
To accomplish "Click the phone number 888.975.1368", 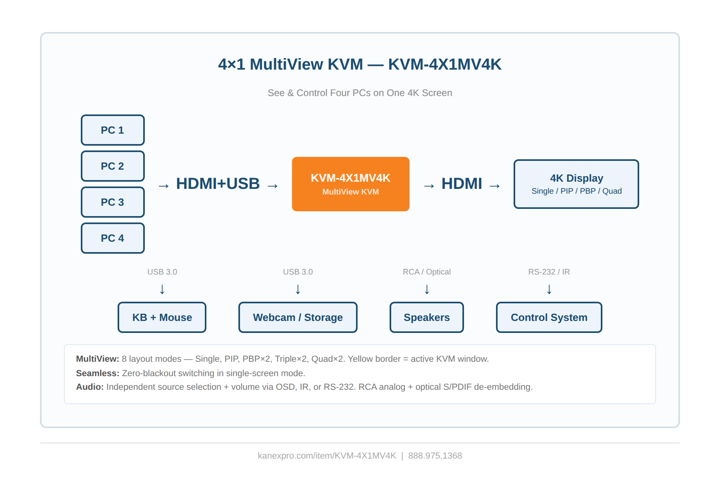I will pyautogui.click(x=435, y=456).
